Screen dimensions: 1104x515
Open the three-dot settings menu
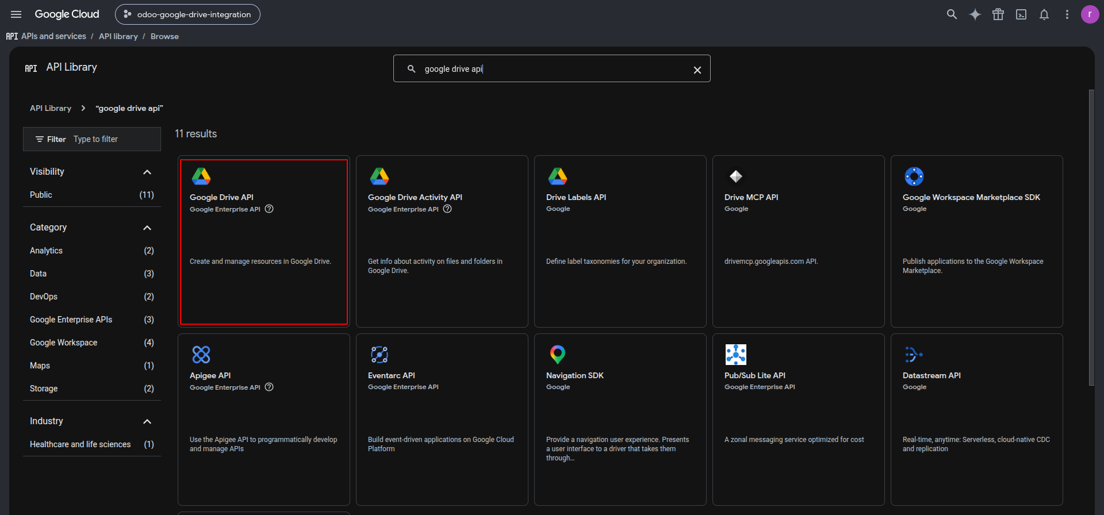(1067, 14)
